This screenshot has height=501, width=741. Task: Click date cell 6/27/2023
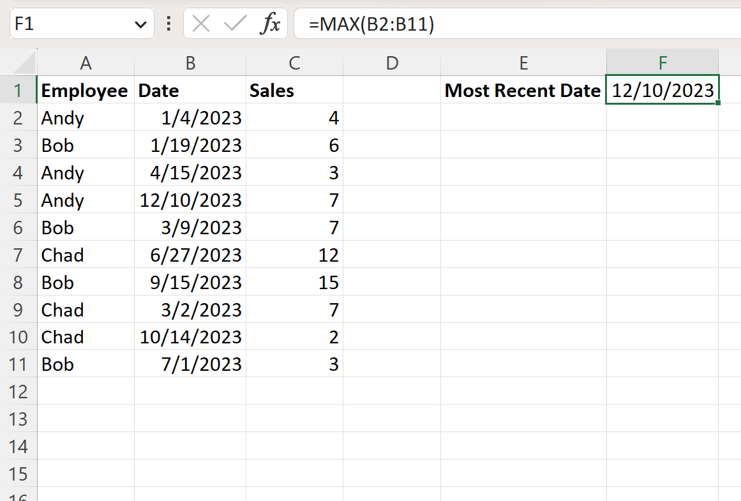[190, 254]
